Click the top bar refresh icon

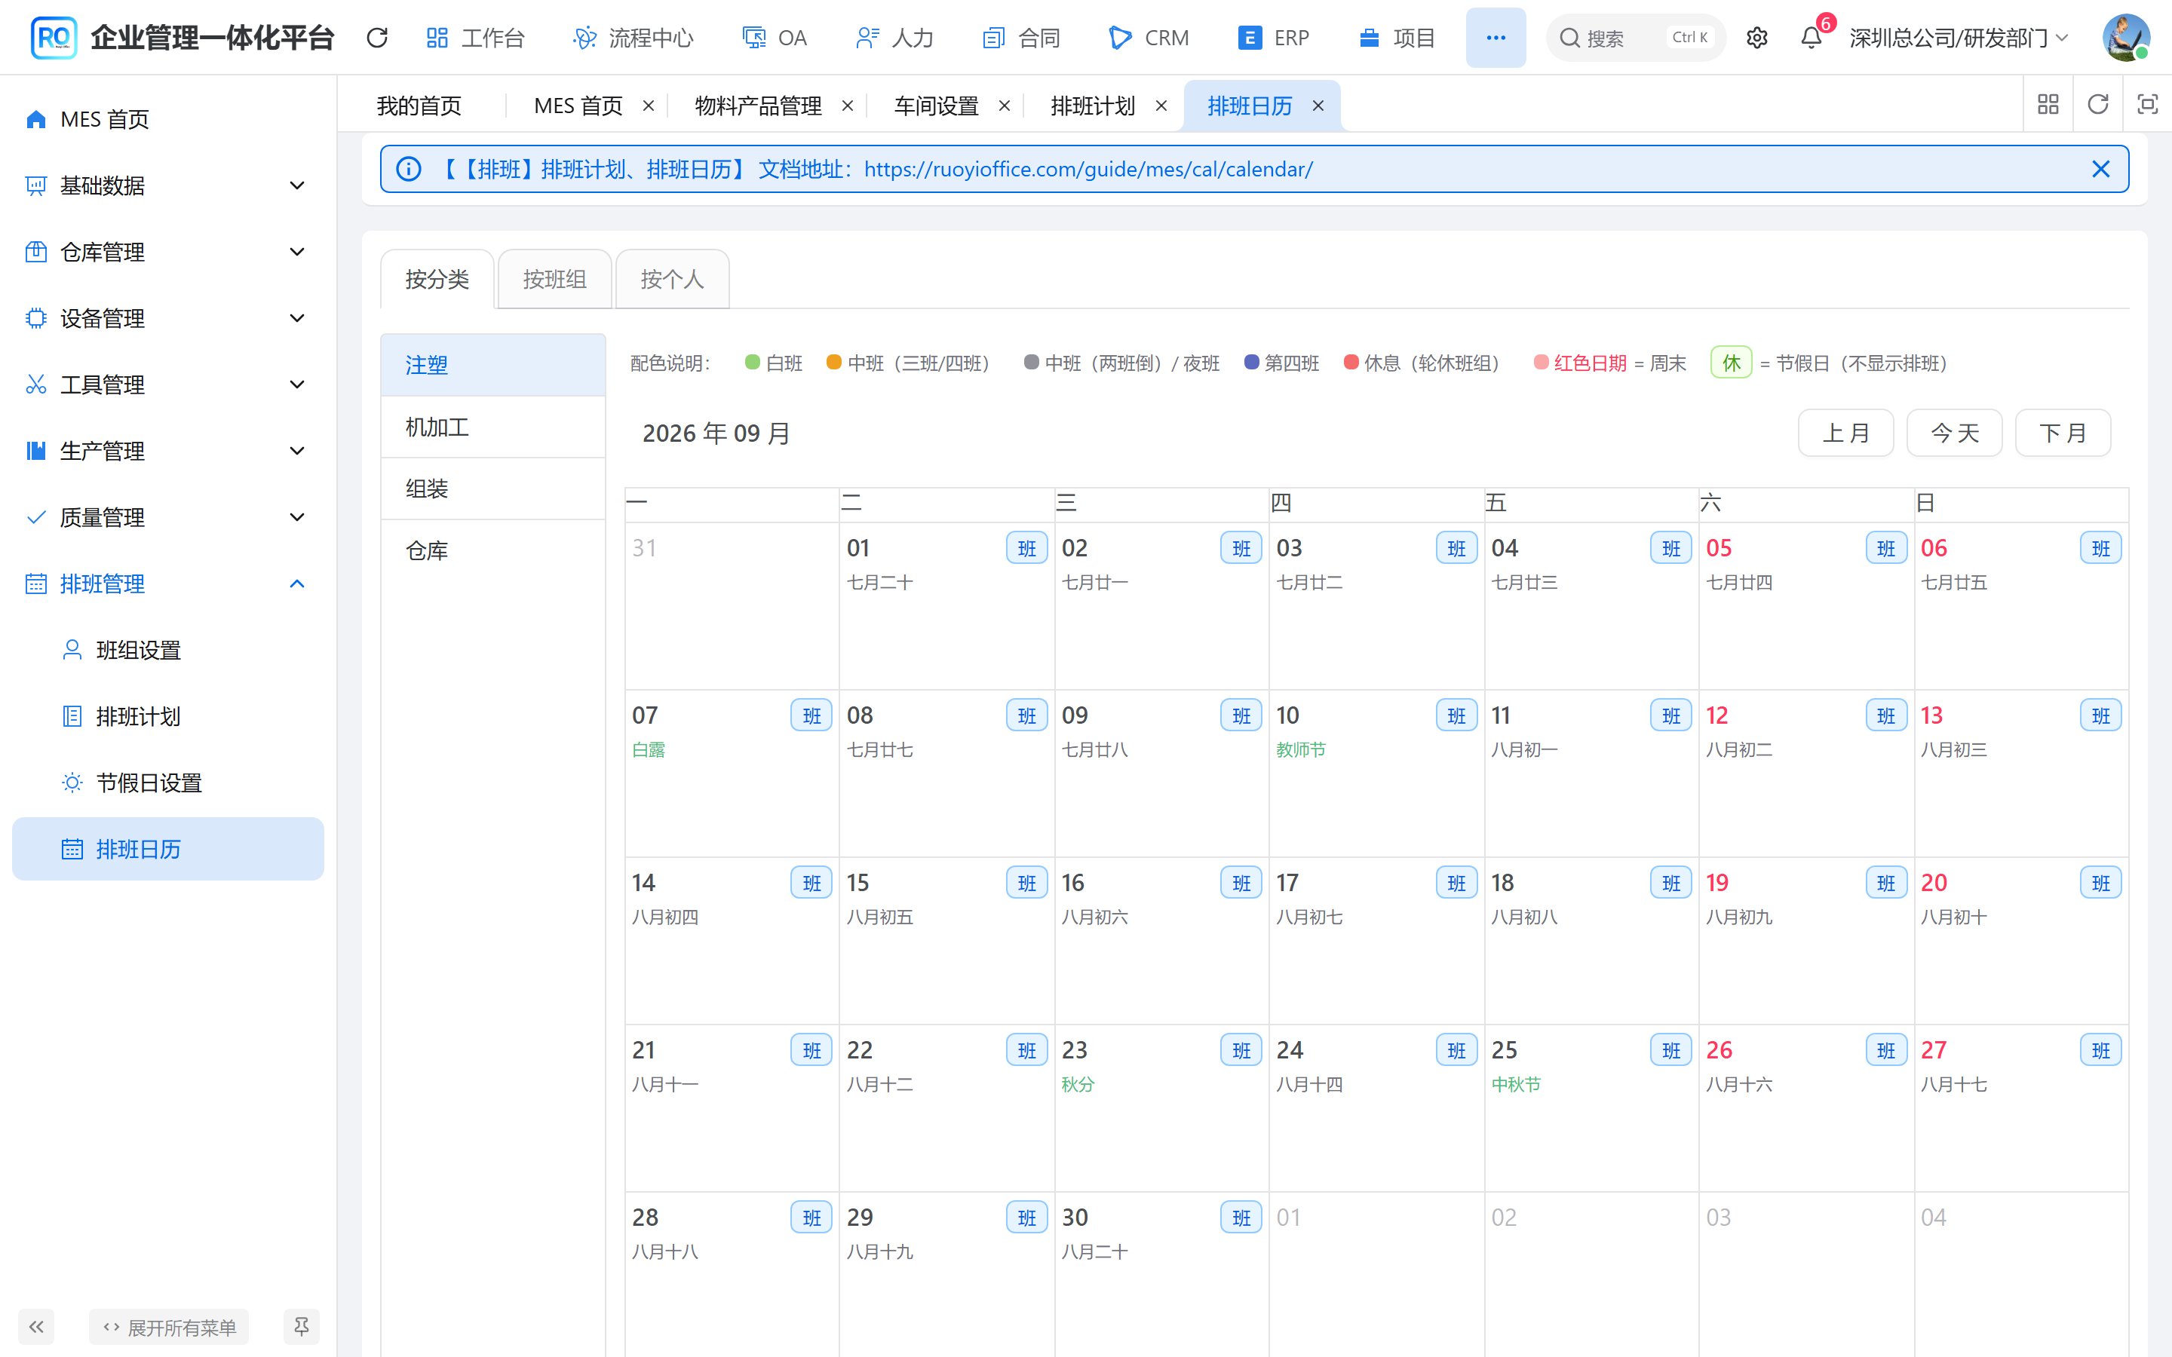(x=377, y=38)
